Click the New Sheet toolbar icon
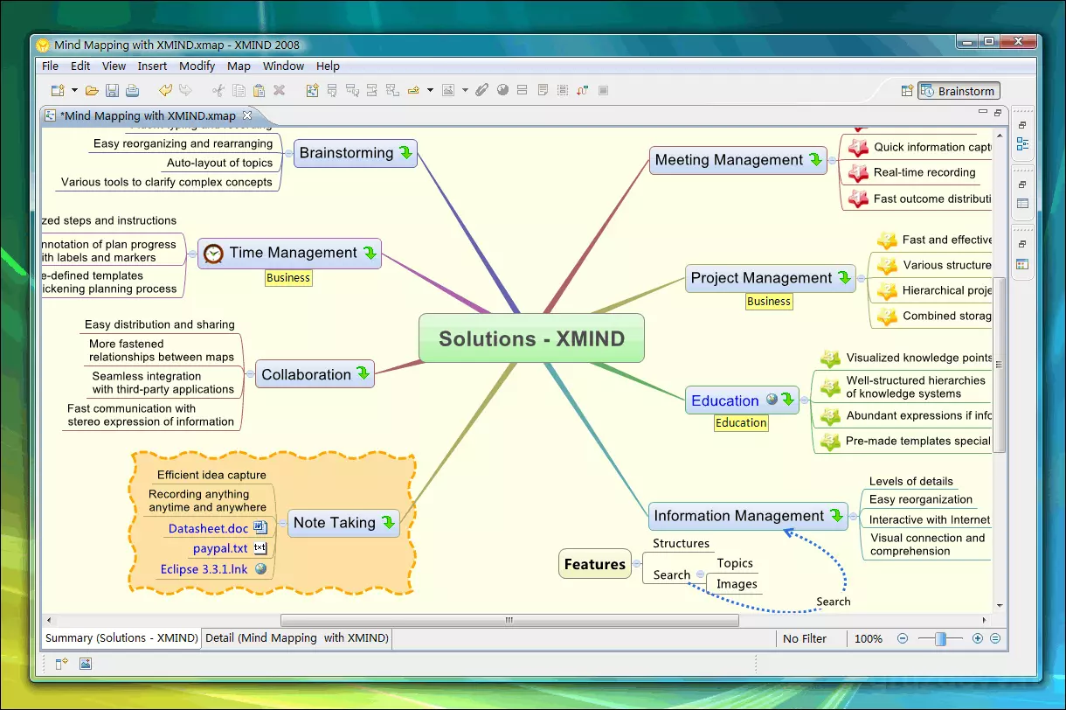The image size is (1066, 710). click(313, 90)
